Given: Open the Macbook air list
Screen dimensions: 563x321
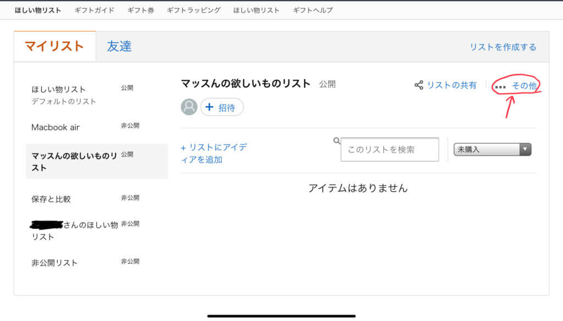Looking at the screenshot, I should click(56, 127).
